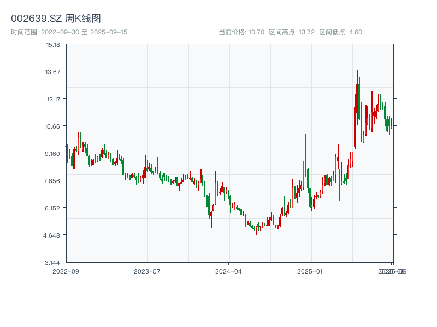The height and width of the screenshot is (327, 437).
Task: Click y-axis value 3.144
Action: pyautogui.click(x=52, y=263)
